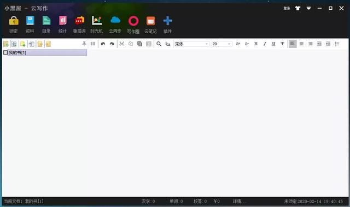The width and height of the screenshot is (350, 207).
Task: Toggle italic formatting
Action: [265, 44]
